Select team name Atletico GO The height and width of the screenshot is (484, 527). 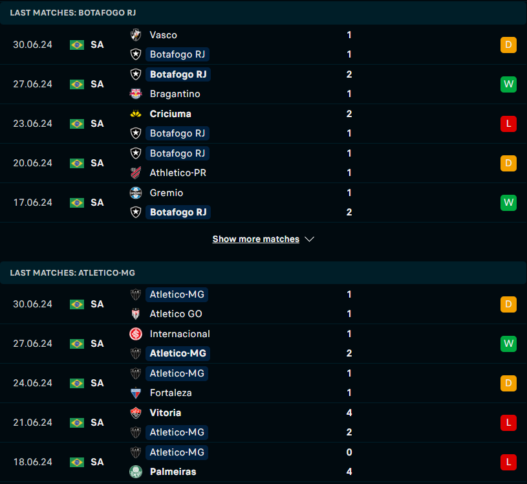pos(176,314)
